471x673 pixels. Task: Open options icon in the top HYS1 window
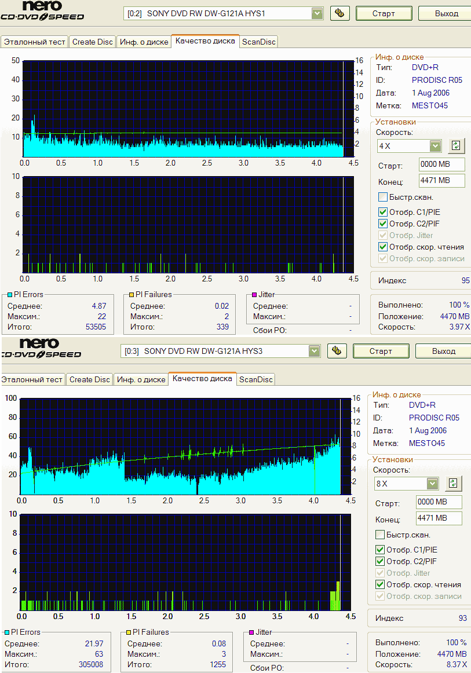[x=339, y=13]
